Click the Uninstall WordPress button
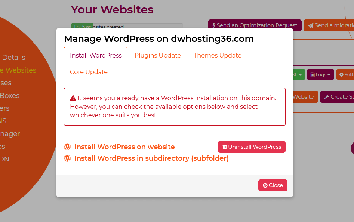The width and height of the screenshot is (354, 222). click(252, 147)
